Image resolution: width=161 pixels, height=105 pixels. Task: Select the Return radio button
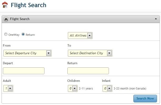pos(23,34)
